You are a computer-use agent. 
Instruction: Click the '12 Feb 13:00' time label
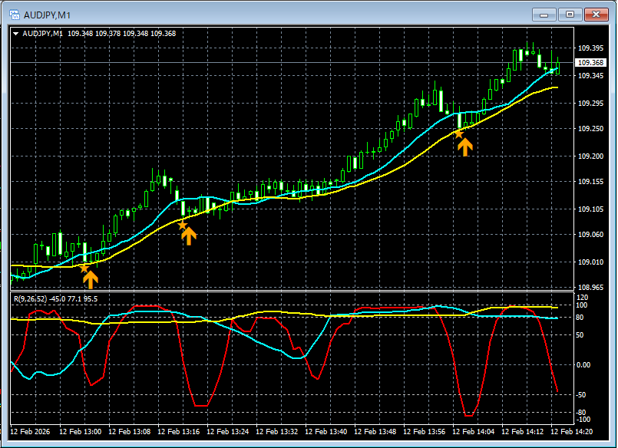point(81,431)
